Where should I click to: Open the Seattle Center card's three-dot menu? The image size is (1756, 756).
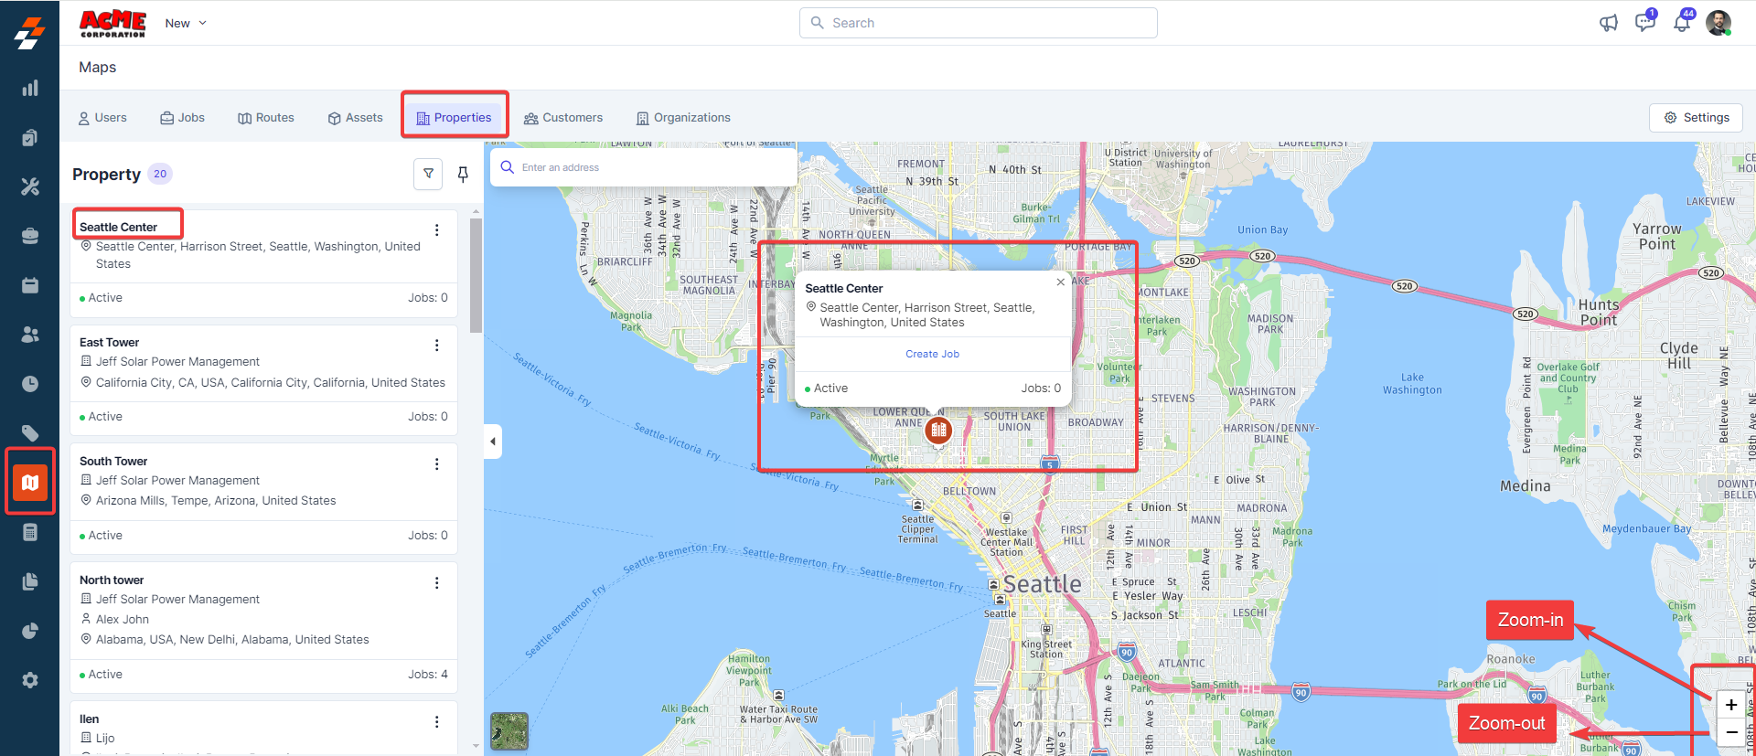pyautogui.click(x=437, y=230)
